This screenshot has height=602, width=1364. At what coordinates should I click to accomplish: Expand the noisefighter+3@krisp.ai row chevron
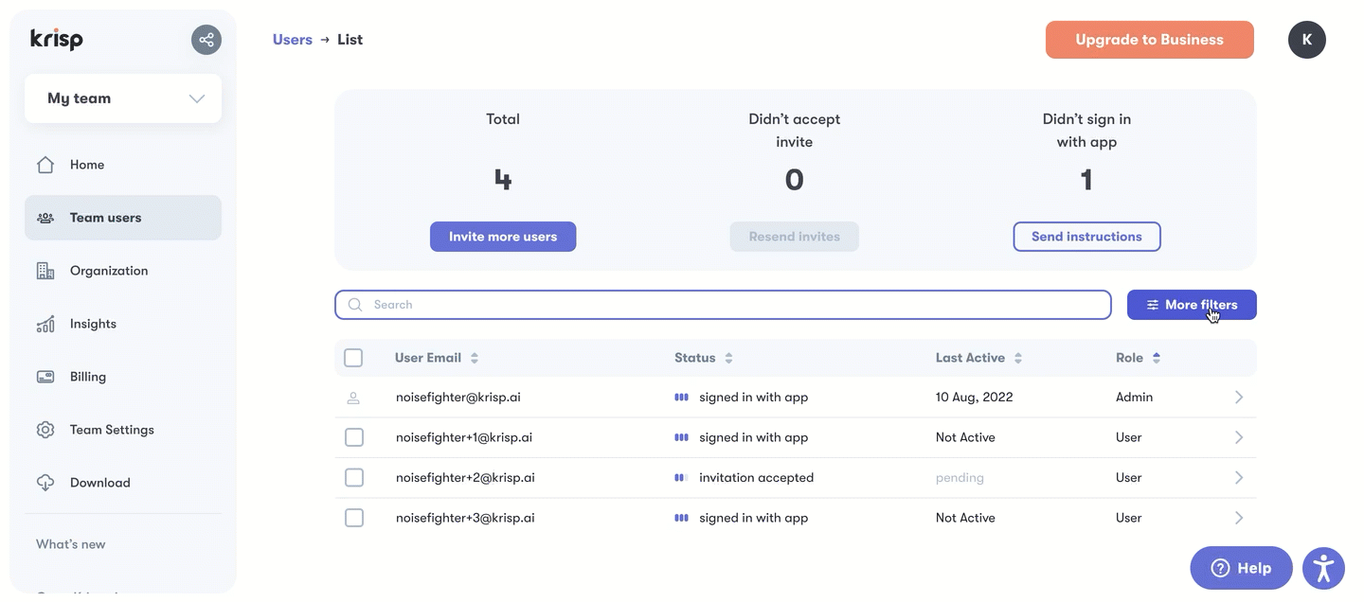tap(1239, 518)
